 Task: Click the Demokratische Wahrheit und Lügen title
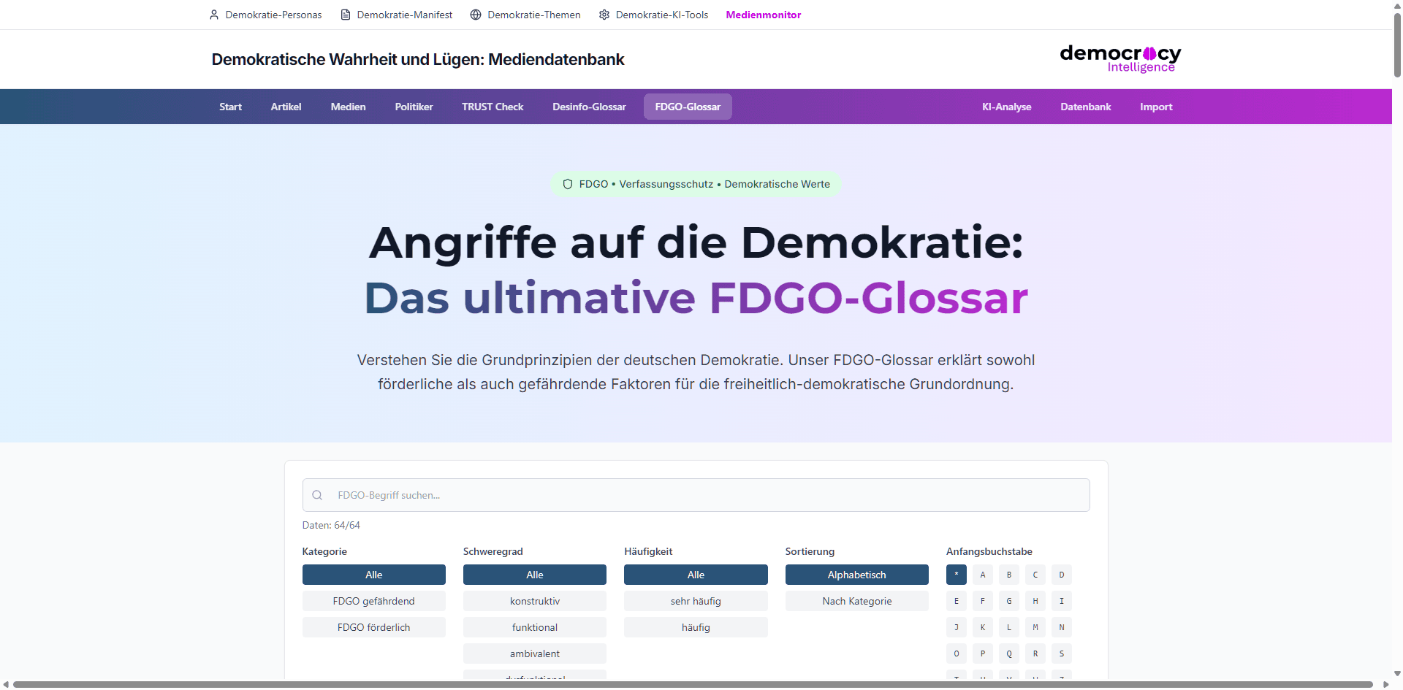pos(418,59)
